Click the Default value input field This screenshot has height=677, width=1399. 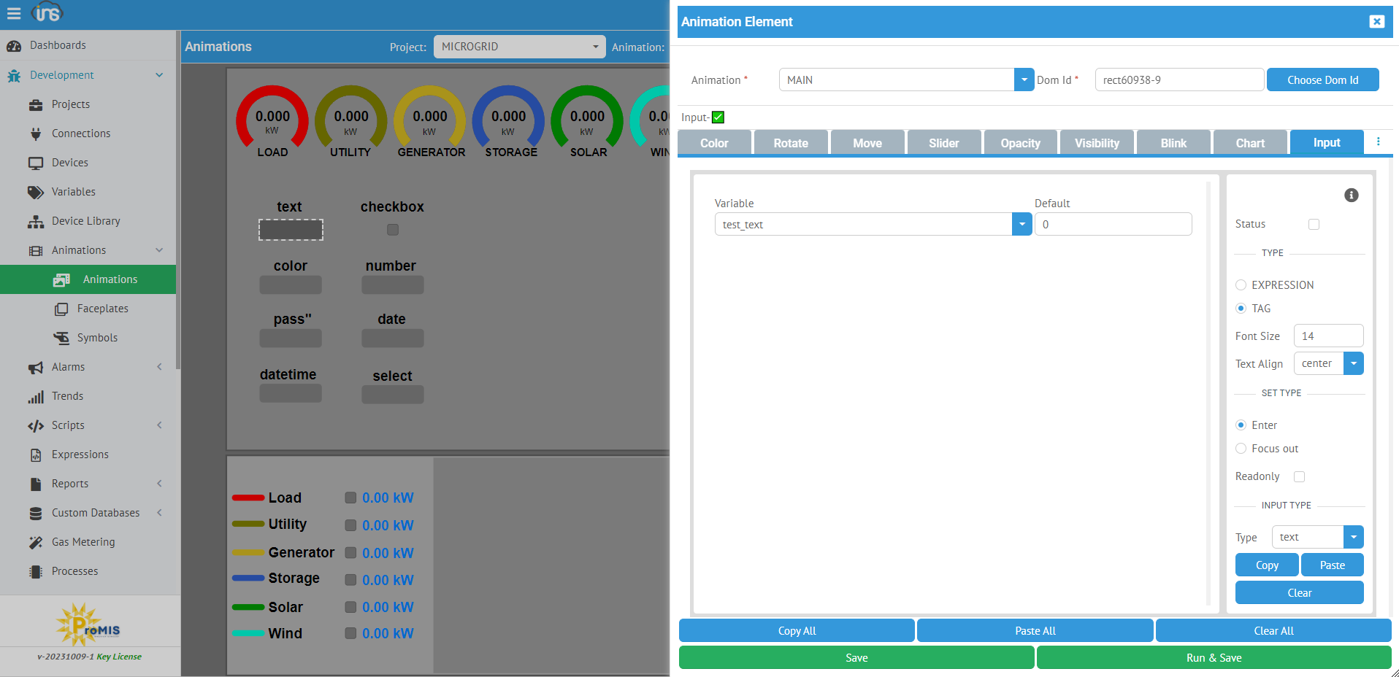tap(1114, 224)
